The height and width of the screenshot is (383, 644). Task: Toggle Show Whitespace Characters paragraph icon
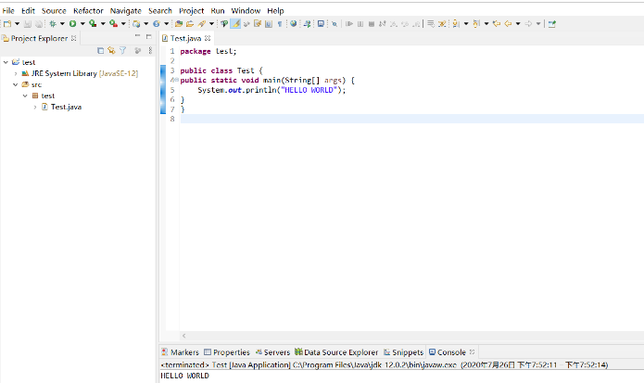pyautogui.click(x=280, y=24)
